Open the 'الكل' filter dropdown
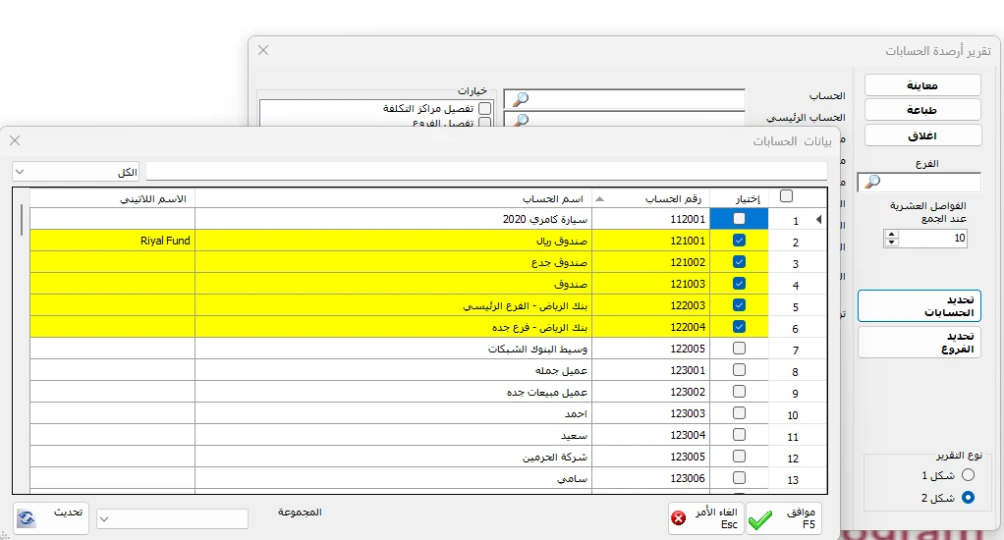 pyautogui.click(x=77, y=172)
